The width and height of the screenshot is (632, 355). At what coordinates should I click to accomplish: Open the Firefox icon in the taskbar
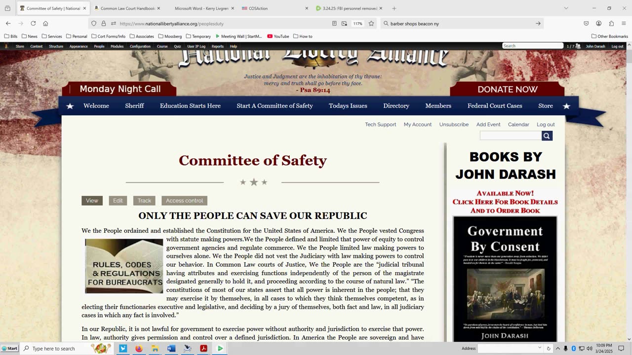pyautogui.click(x=139, y=349)
